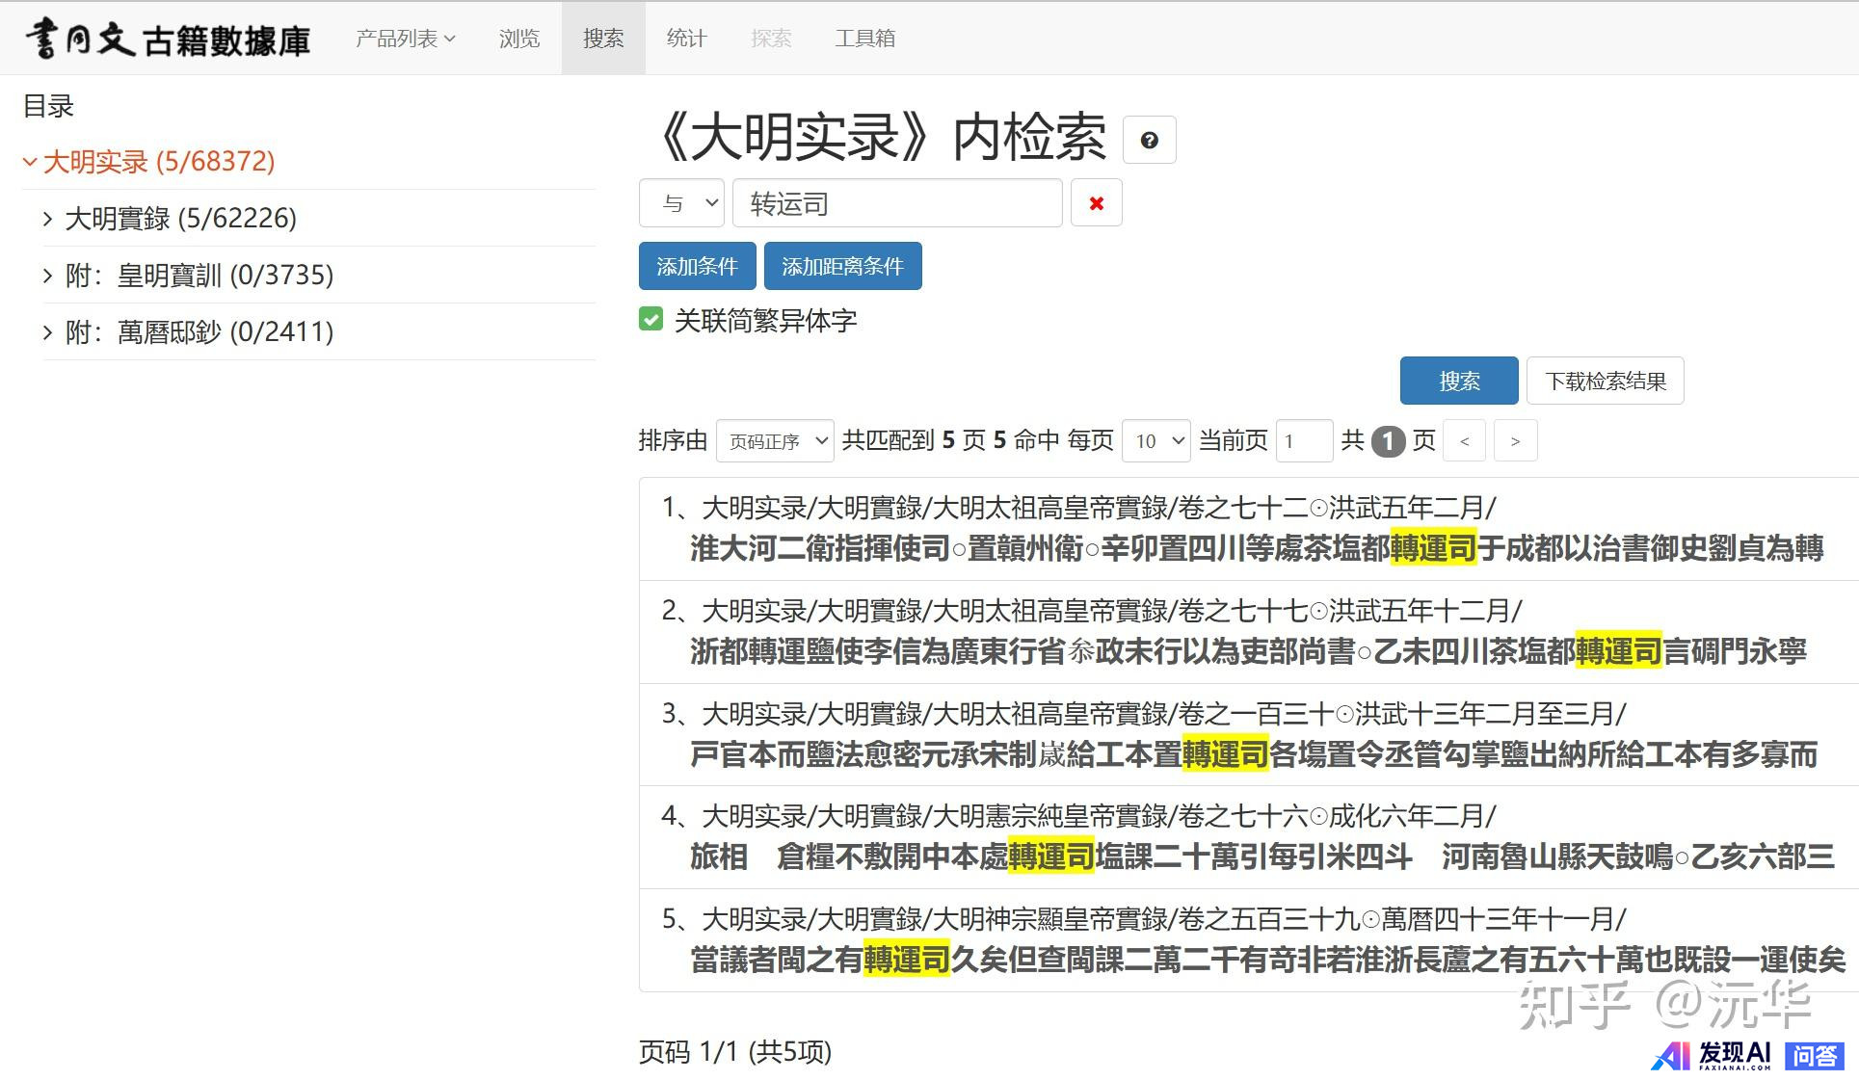The width and height of the screenshot is (1859, 1080).
Task: Click the blue 搜索 button
Action: (1458, 381)
